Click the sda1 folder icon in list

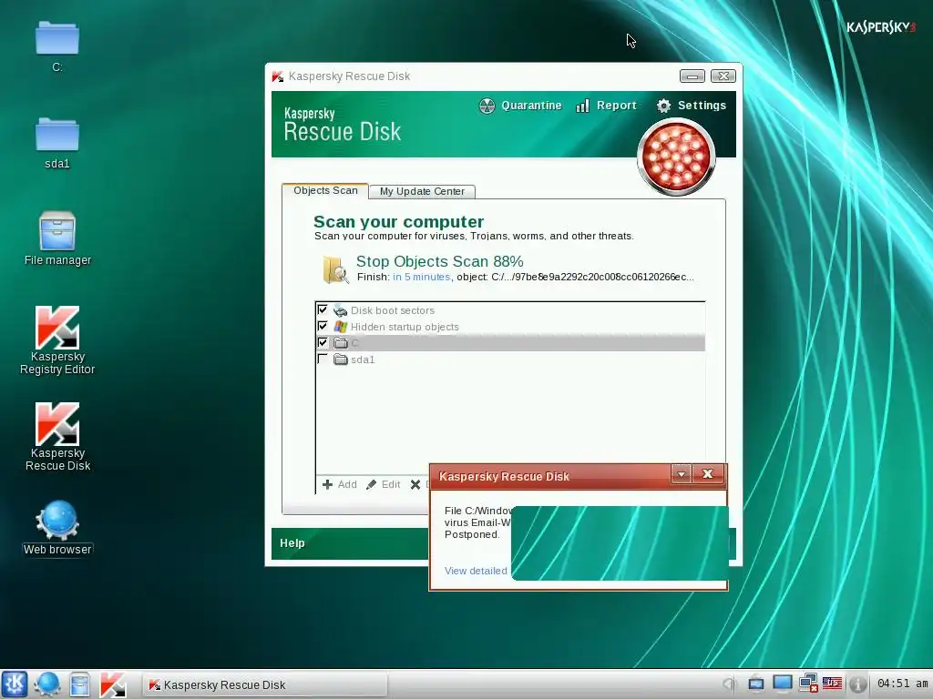coord(341,359)
